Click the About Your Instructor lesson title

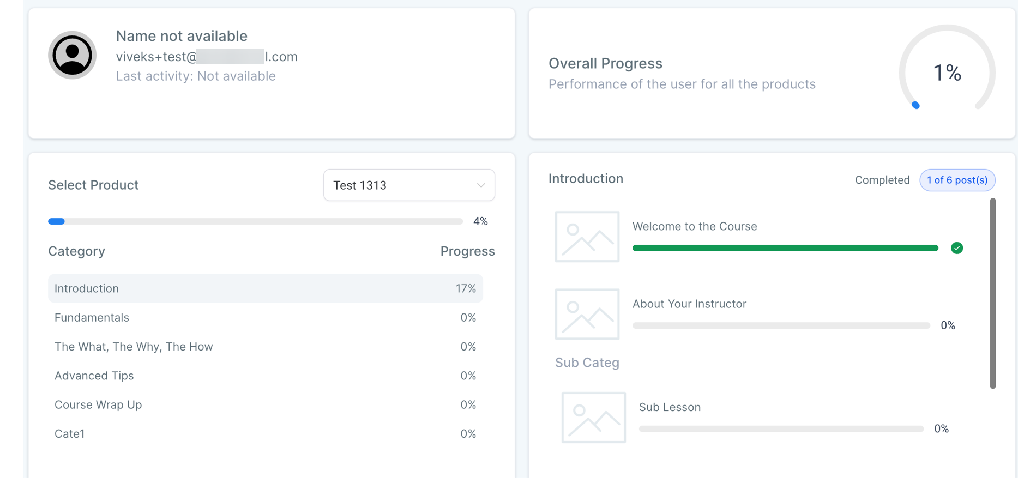(689, 304)
